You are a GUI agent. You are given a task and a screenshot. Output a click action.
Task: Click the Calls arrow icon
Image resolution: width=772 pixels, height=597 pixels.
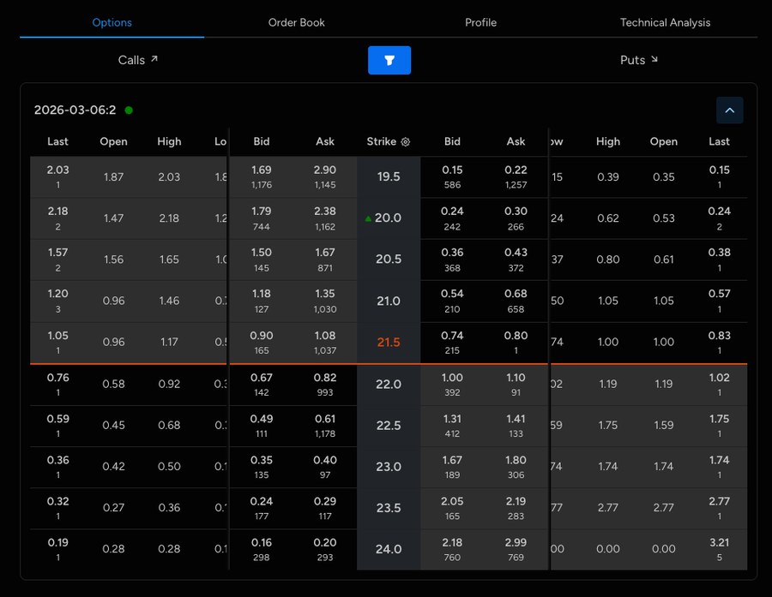(154, 60)
